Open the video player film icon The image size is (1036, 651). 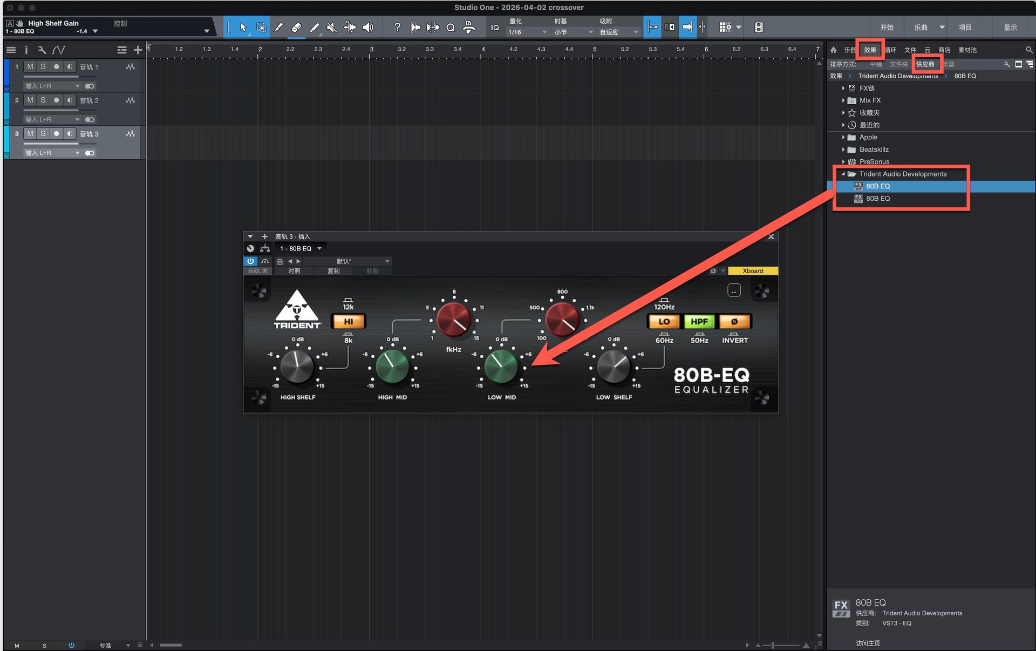(759, 28)
